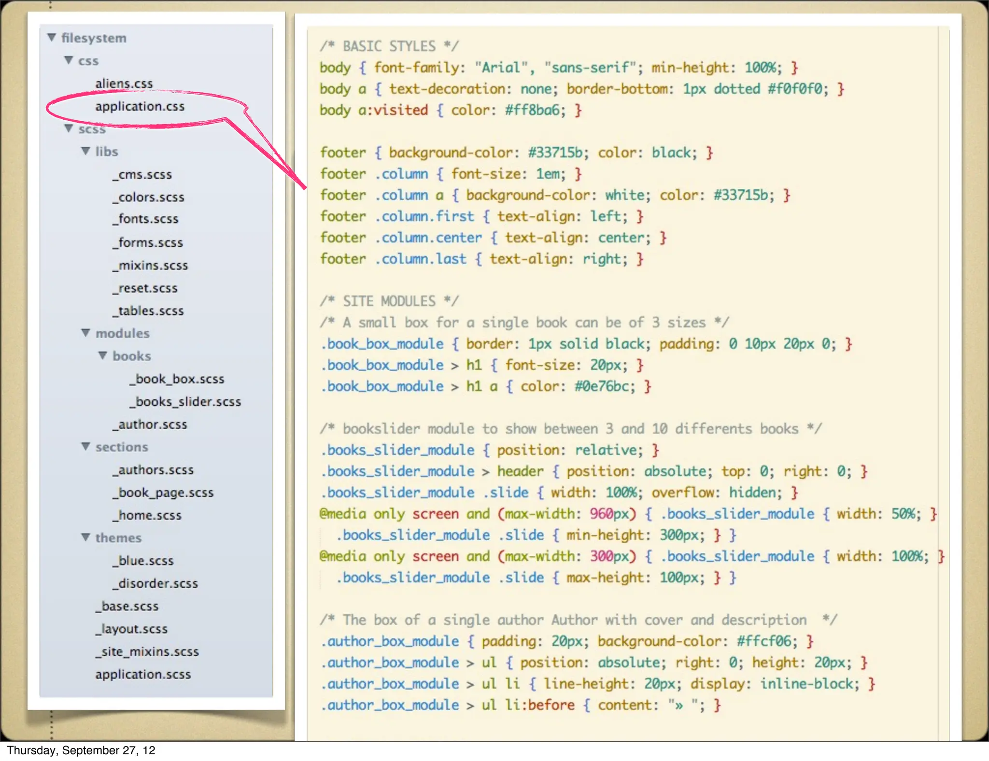Collapse the filesystem root folder triangle

(52, 37)
